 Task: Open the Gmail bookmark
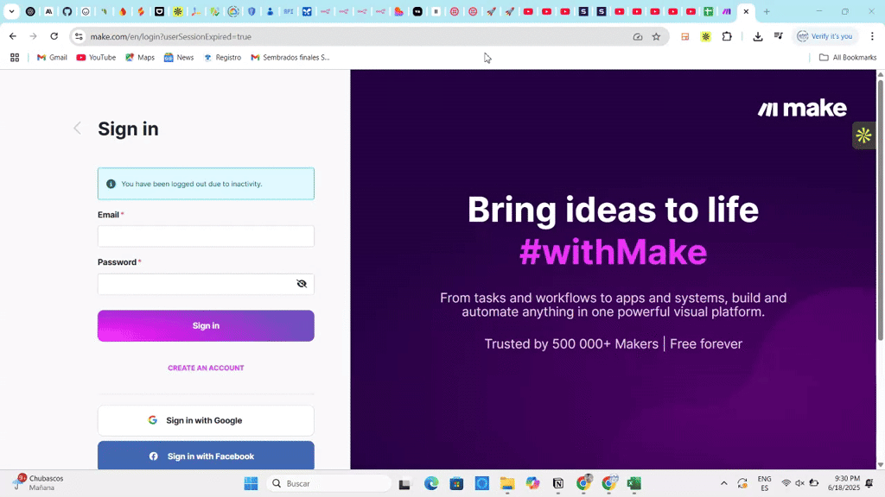pos(52,58)
